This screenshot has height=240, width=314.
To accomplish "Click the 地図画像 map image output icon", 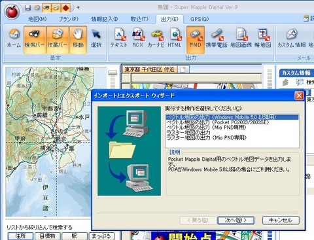I will point(241,39).
